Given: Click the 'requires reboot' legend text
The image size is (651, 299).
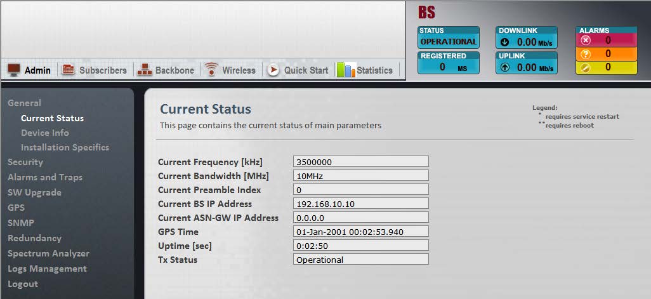Looking at the screenshot, I should click(x=570, y=126).
